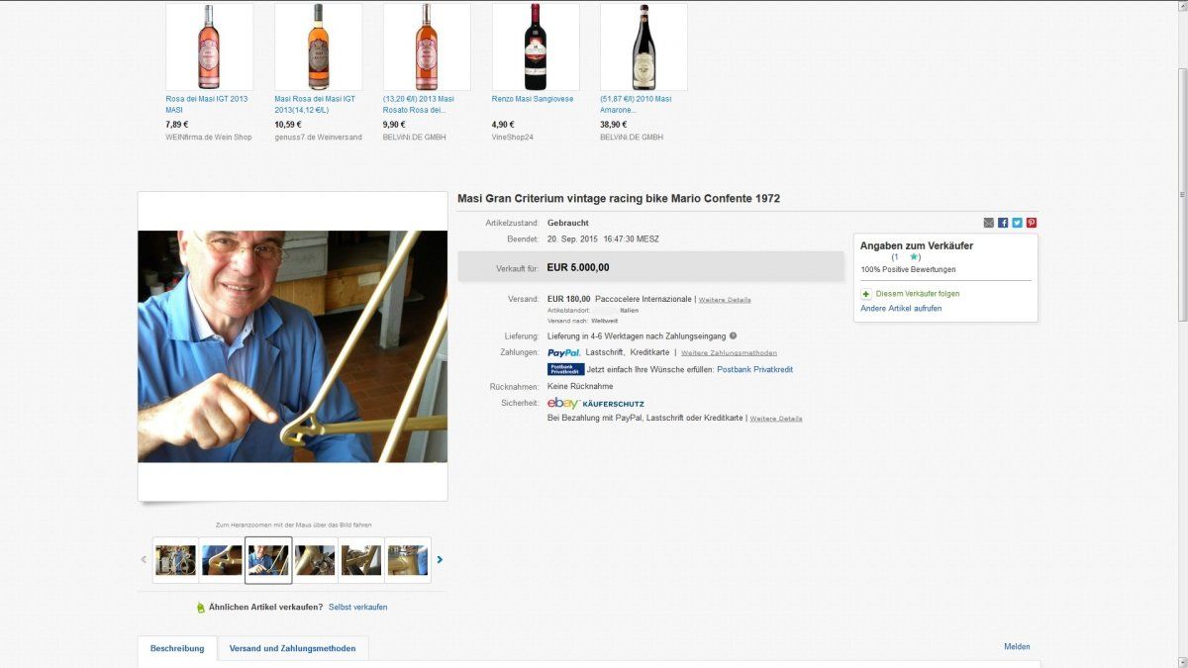The height and width of the screenshot is (668, 1188).
Task: Open the Beschreibung tab
Action: tap(177, 648)
